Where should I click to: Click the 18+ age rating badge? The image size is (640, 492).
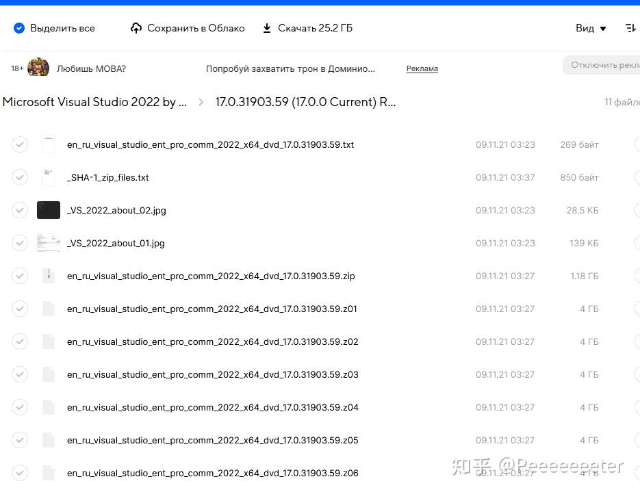pos(16,68)
